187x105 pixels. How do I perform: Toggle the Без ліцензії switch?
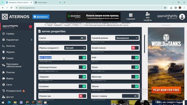coord(82,58)
